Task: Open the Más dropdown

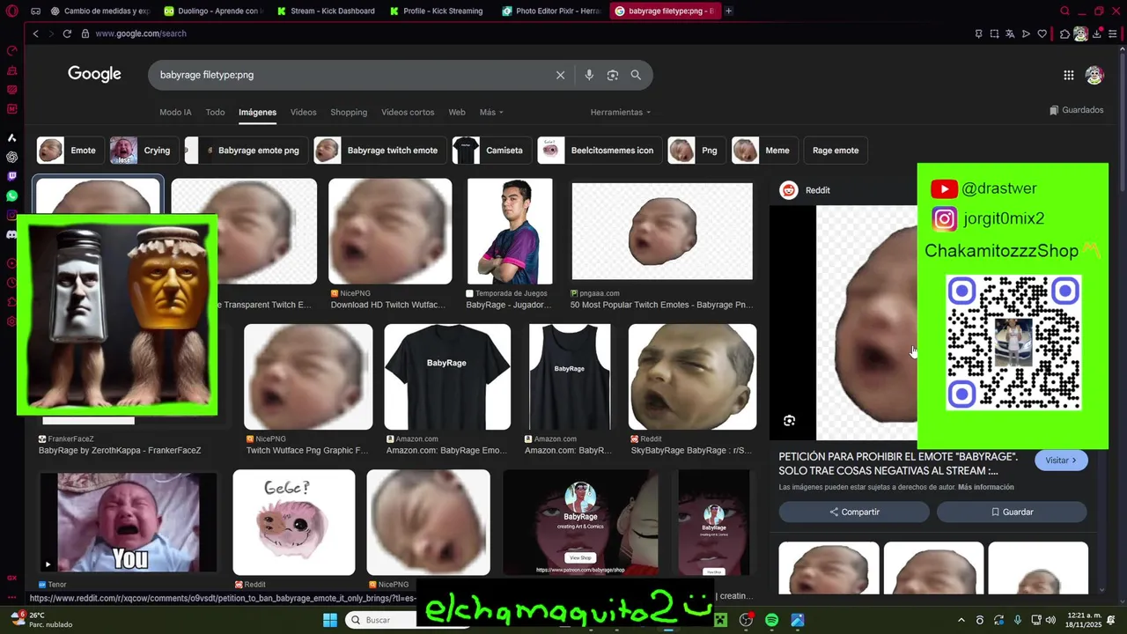Action: tap(491, 113)
